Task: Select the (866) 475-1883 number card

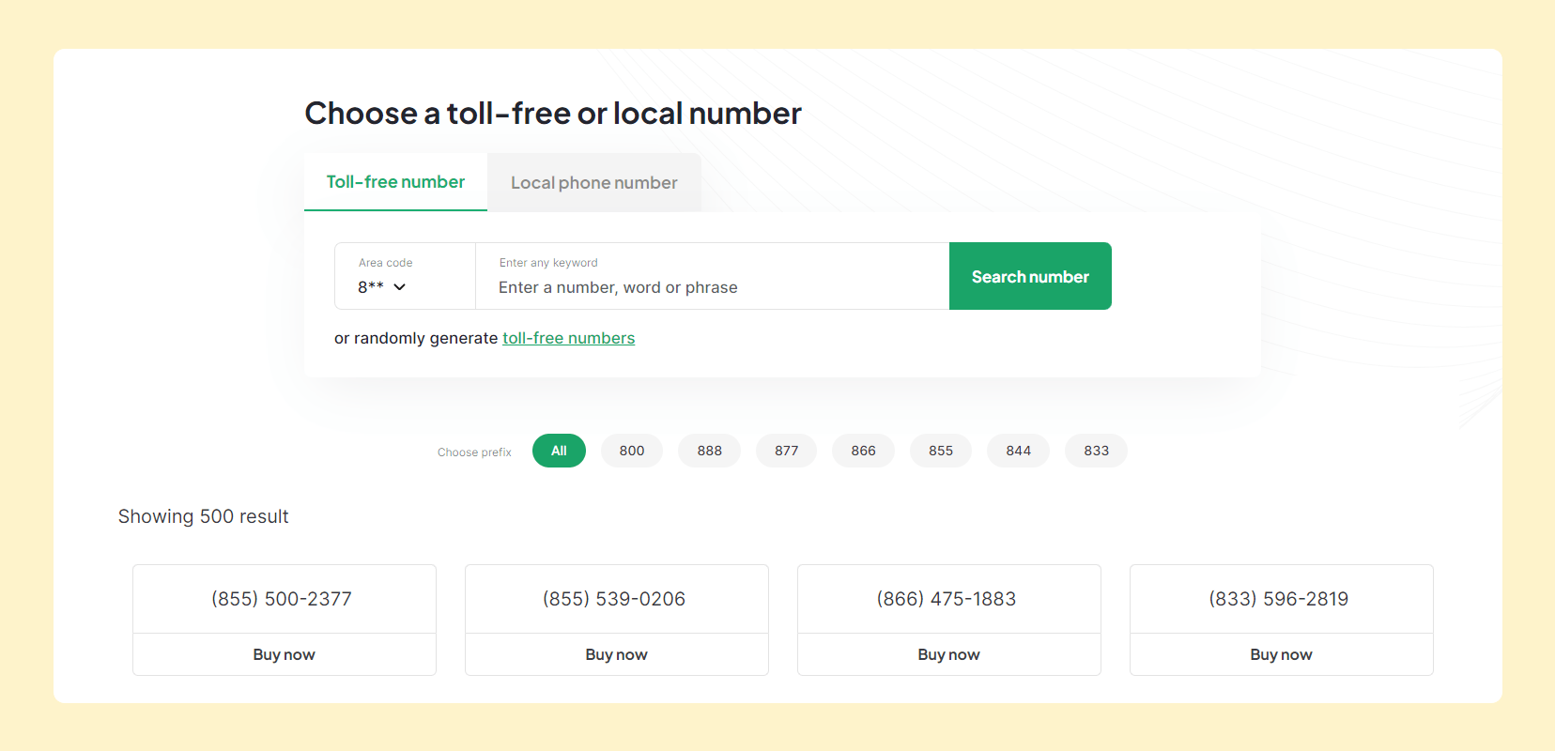Action: (949, 599)
